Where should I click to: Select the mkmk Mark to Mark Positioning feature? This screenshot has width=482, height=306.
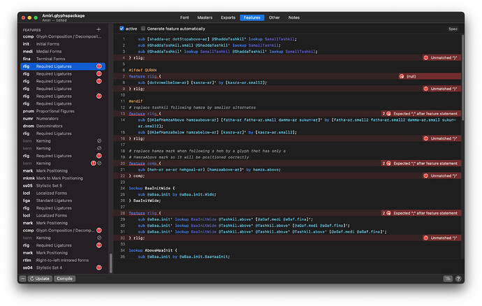pos(59,178)
